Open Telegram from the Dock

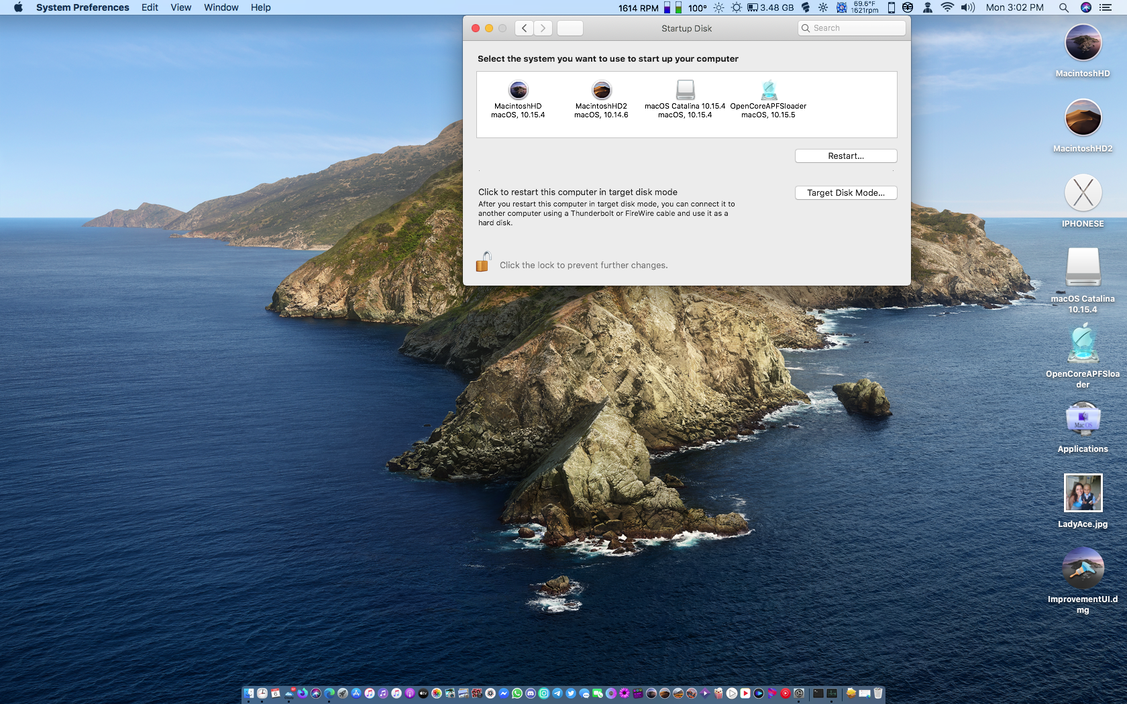pyautogui.click(x=557, y=693)
